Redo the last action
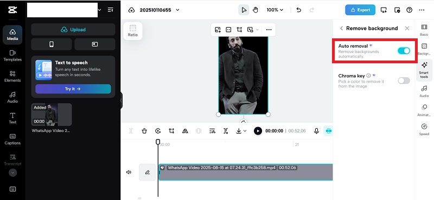 [312, 10]
